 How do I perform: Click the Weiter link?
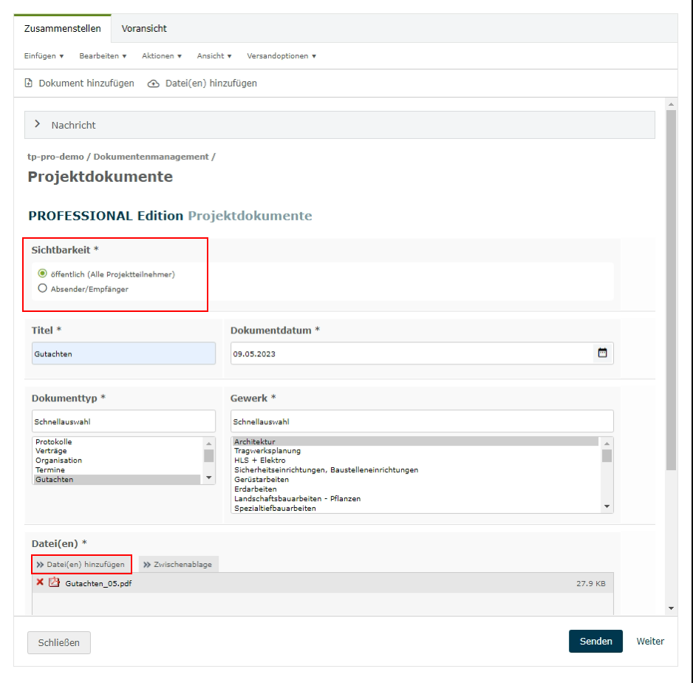pos(650,642)
